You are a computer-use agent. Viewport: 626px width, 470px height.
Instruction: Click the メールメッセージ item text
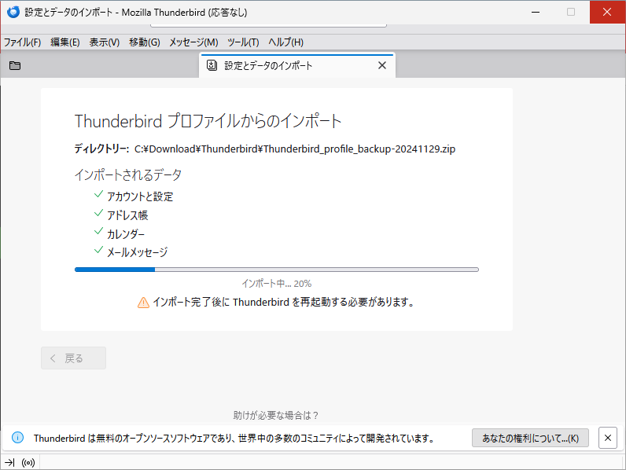138,252
